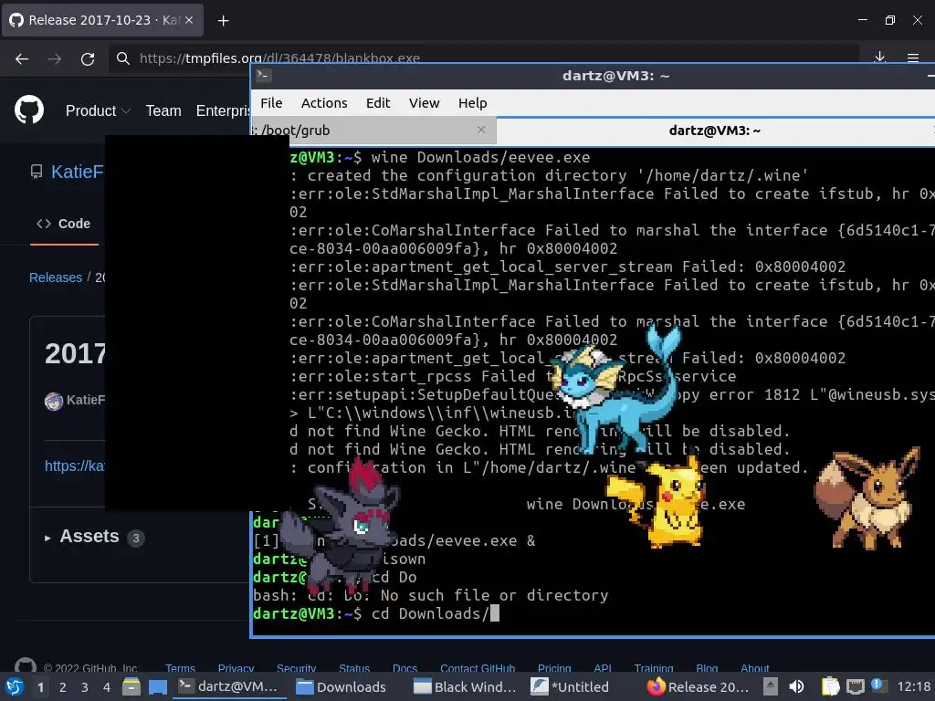
Task: Open the Pricing footer link
Action: (554, 668)
